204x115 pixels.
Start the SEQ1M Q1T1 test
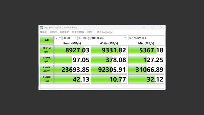pyautogui.click(x=47, y=50)
